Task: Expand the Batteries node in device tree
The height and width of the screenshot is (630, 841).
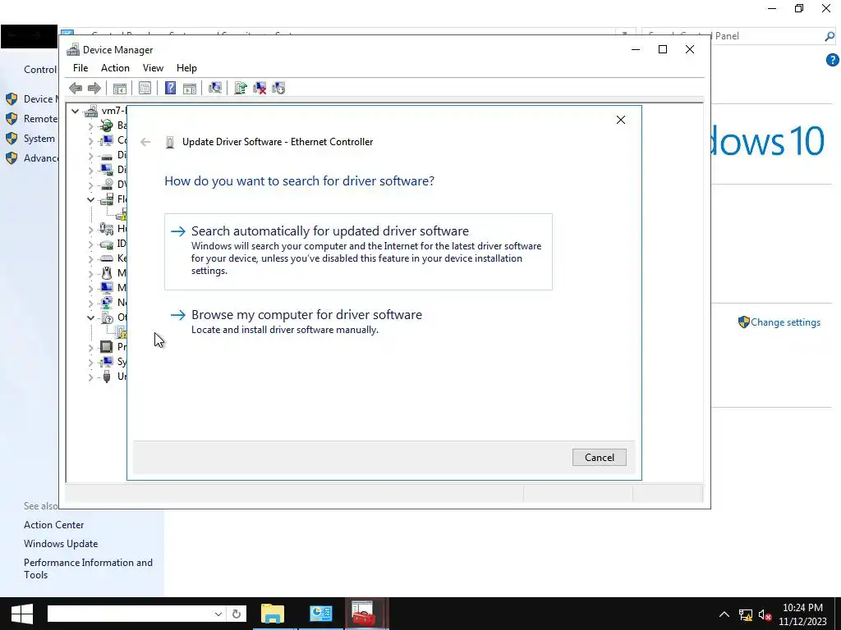Action: (90, 126)
